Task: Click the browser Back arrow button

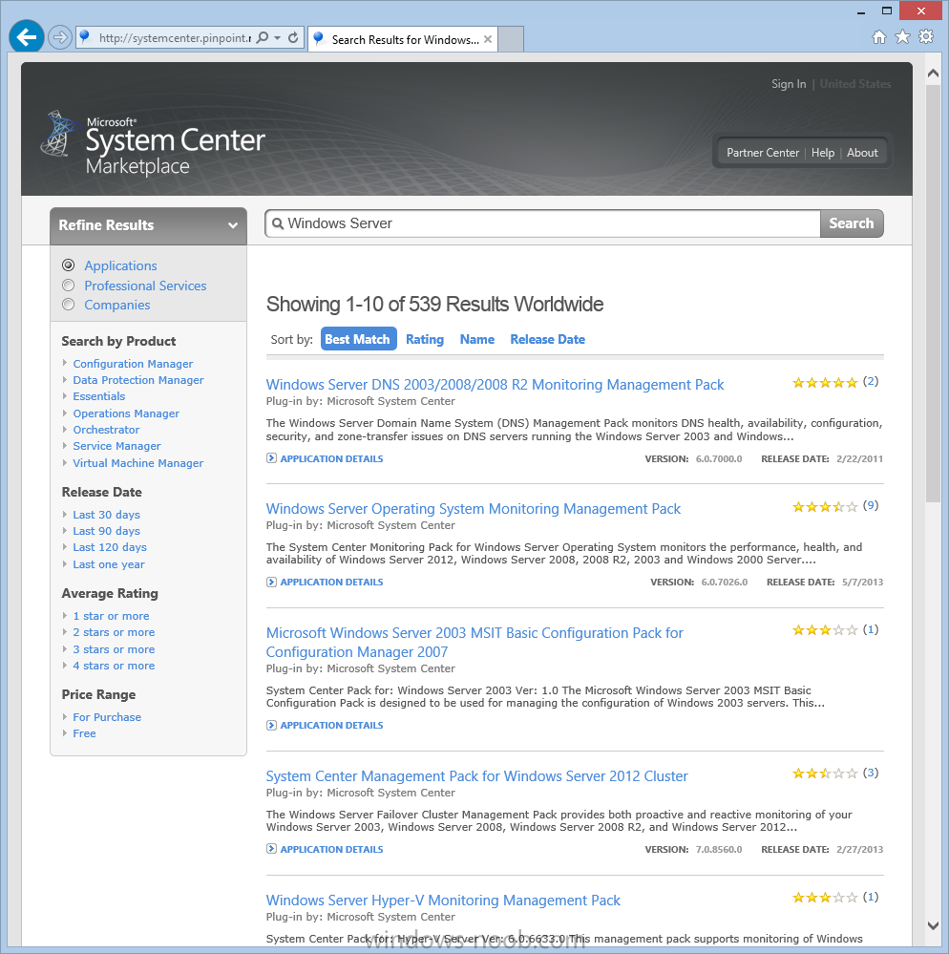Action: pos(26,37)
